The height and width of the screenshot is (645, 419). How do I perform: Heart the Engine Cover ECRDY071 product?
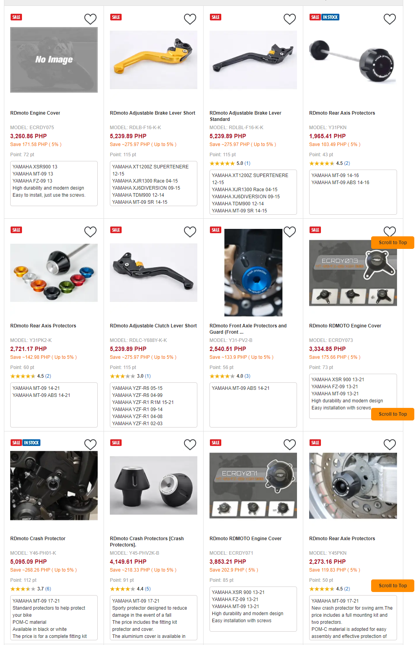(x=290, y=444)
